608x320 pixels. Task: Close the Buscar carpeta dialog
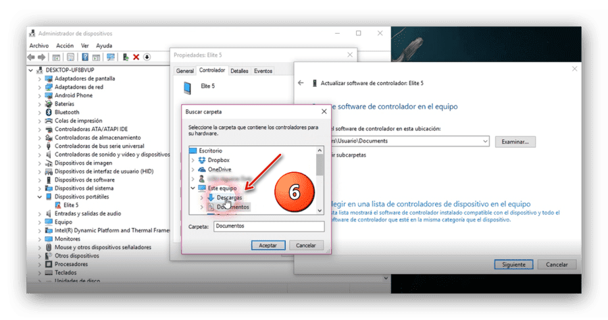click(x=324, y=111)
